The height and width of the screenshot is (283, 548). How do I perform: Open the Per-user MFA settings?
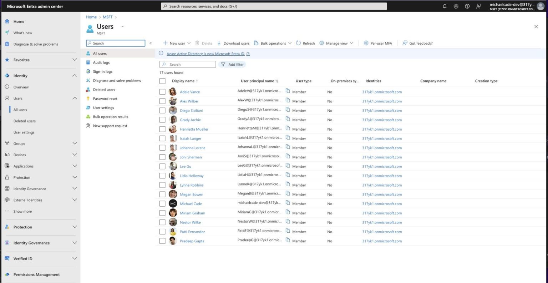tap(377, 43)
